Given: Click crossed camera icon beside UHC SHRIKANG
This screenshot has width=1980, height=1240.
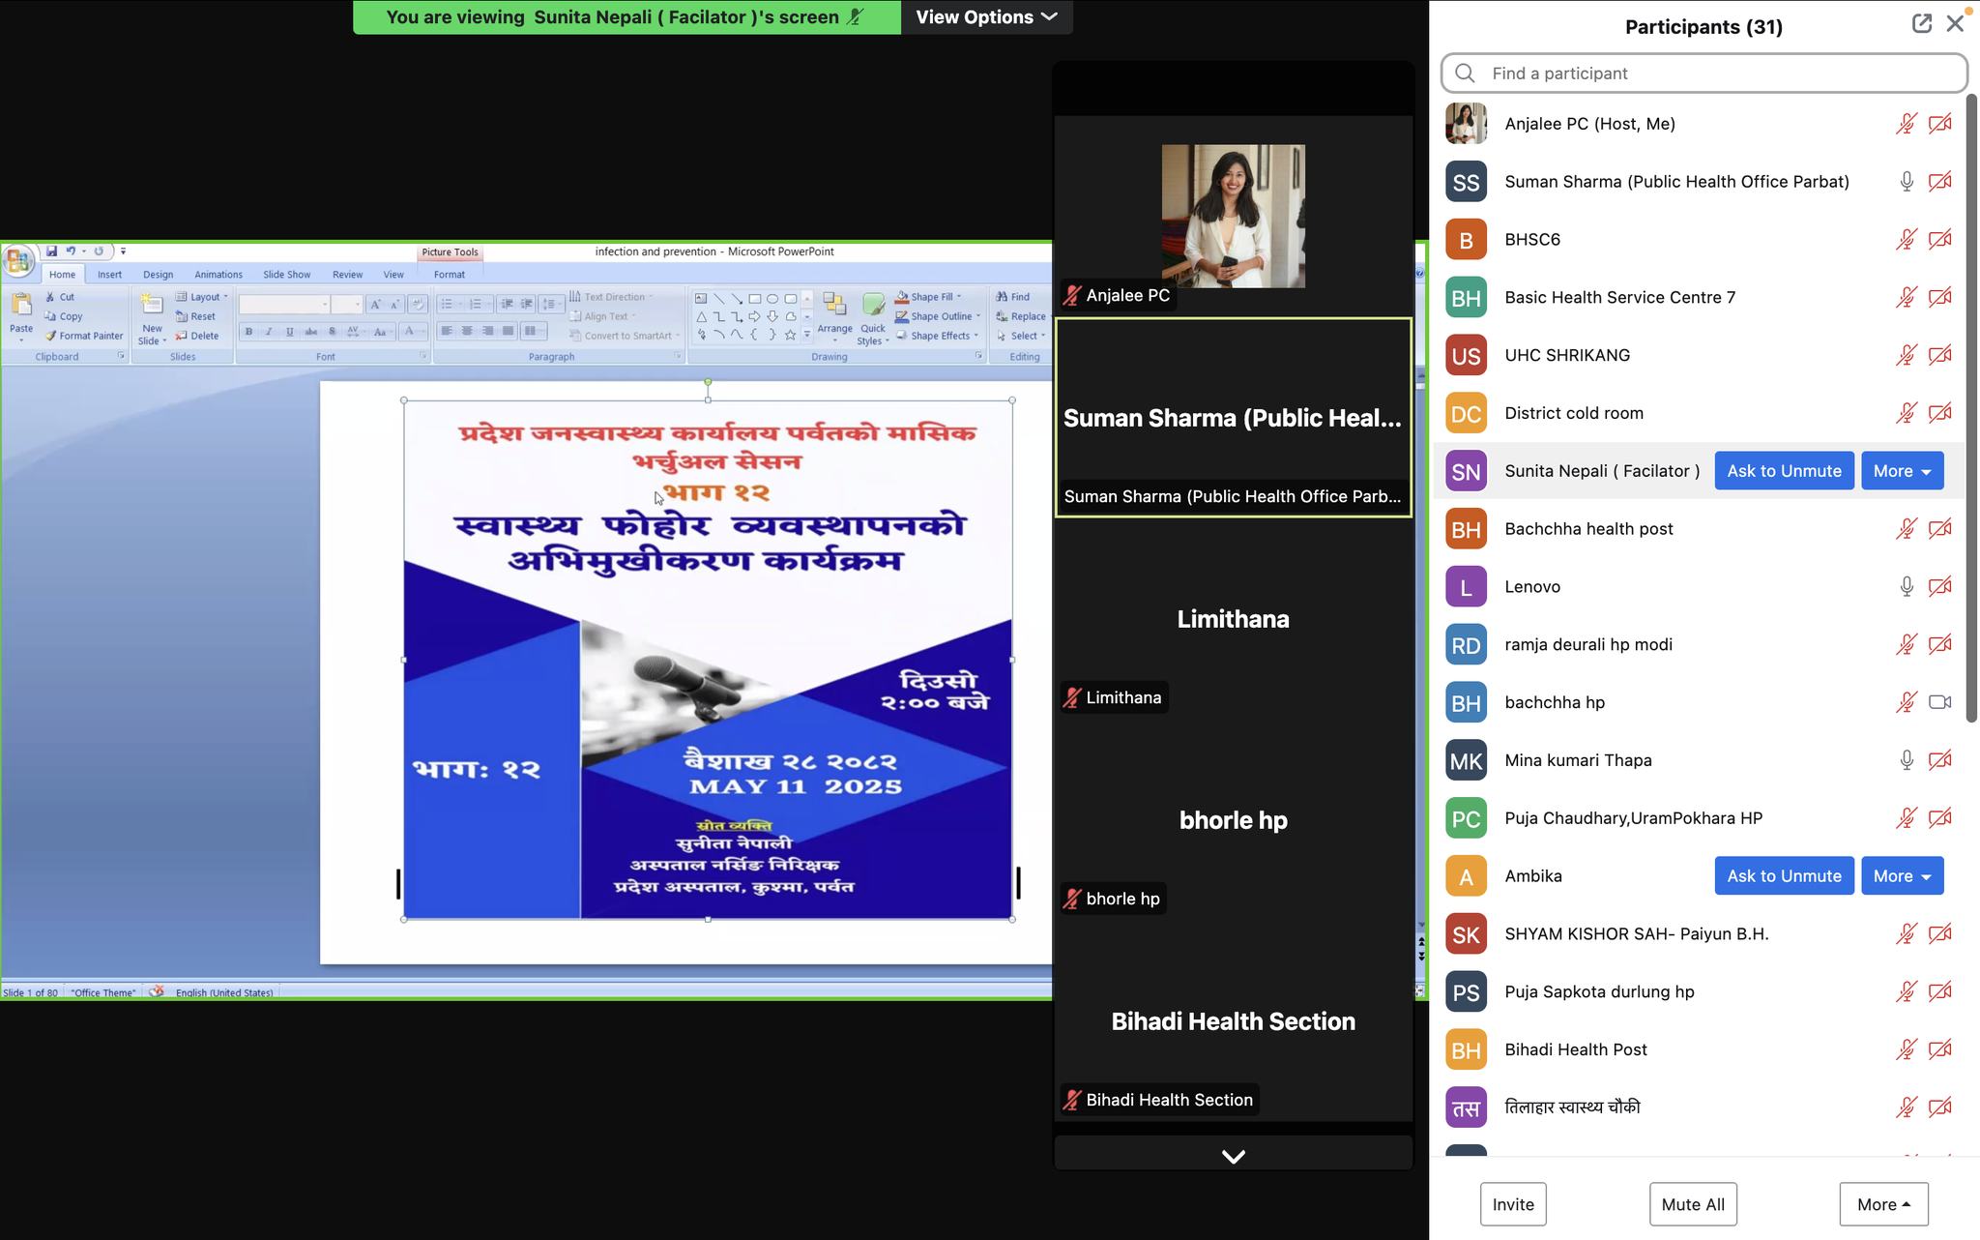Looking at the screenshot, I should 1939,355.
